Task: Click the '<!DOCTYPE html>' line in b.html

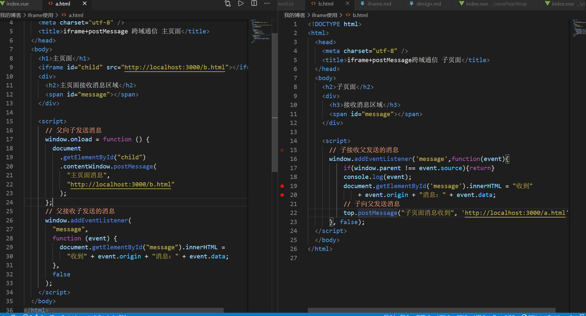Action: [x=335, y=24]
